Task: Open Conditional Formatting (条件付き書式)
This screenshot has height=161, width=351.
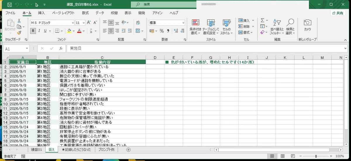Action: 195,27
